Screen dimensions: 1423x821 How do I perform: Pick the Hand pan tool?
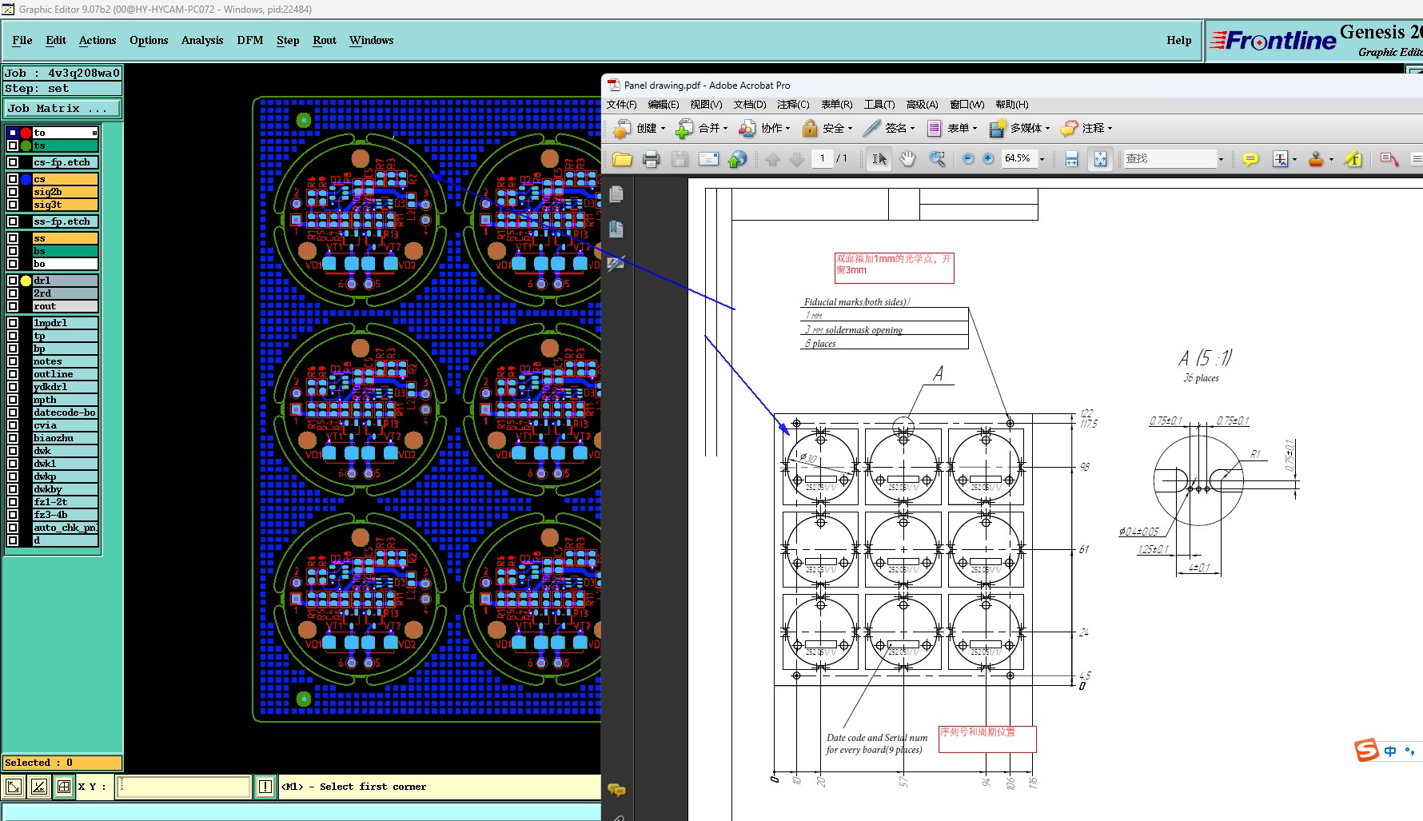[907, 159]
